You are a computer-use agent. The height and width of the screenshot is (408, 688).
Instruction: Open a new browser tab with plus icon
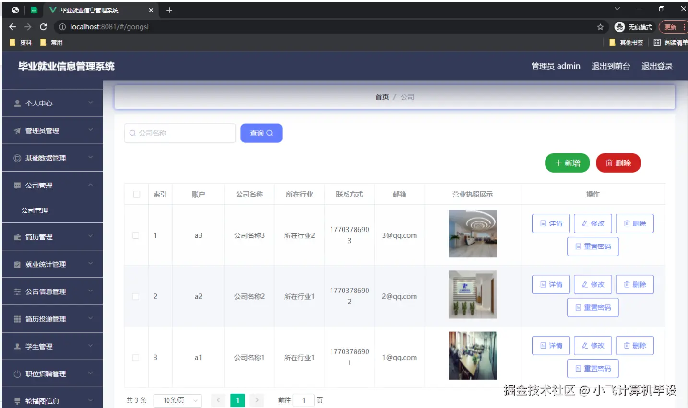coord(169,10)
